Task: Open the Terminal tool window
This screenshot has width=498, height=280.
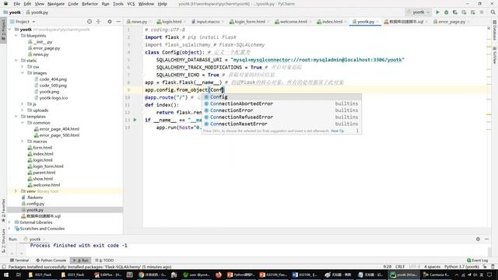Action: (x=19, y=261)
